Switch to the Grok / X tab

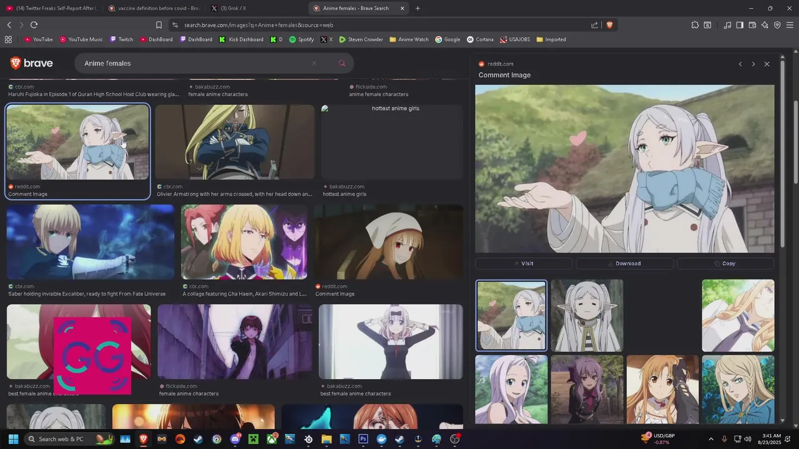256,8
